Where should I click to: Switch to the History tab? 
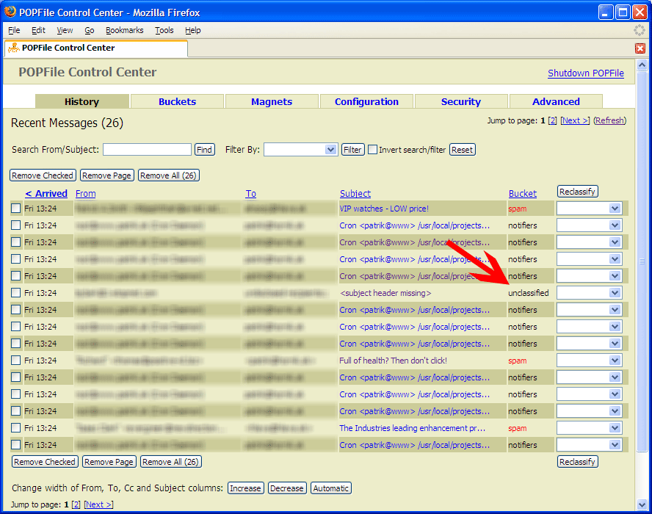[x=82, y=101]
